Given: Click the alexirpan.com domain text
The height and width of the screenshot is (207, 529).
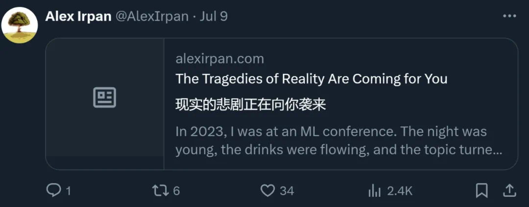Looking at the screenshot, I should click(x=219, y=59).
